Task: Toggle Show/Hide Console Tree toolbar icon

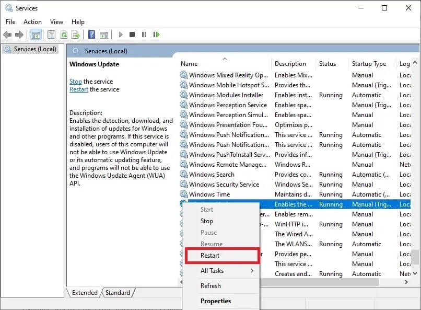Action: [36, 35]
